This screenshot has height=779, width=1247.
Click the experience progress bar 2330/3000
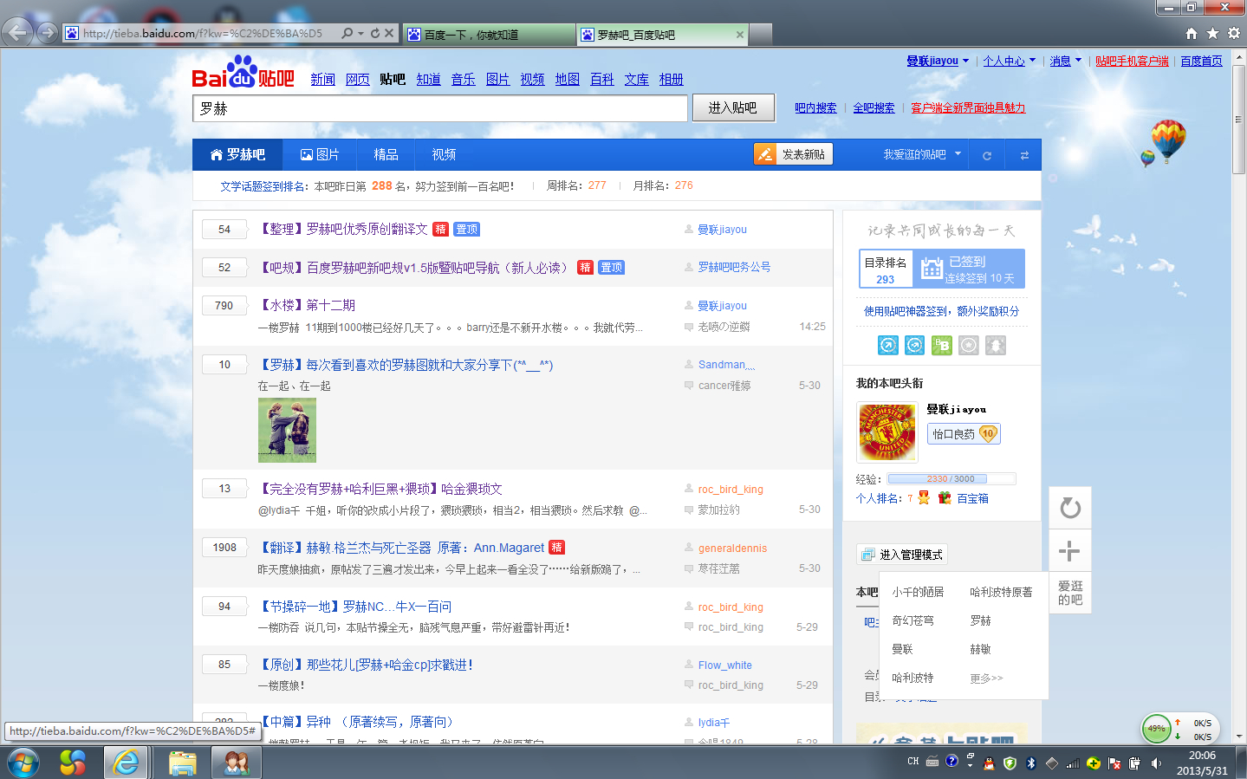pyautogui.click(x=951, y=478)
